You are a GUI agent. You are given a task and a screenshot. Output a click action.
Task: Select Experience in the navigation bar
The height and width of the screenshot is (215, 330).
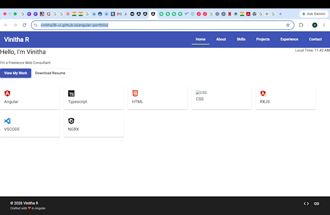pyautogui.click(x=289, y=39)
